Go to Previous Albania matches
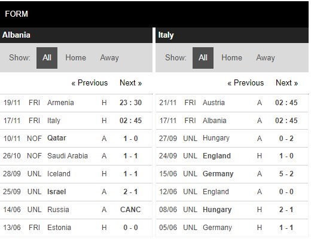 pyautogui.click(x=90, y=83)
